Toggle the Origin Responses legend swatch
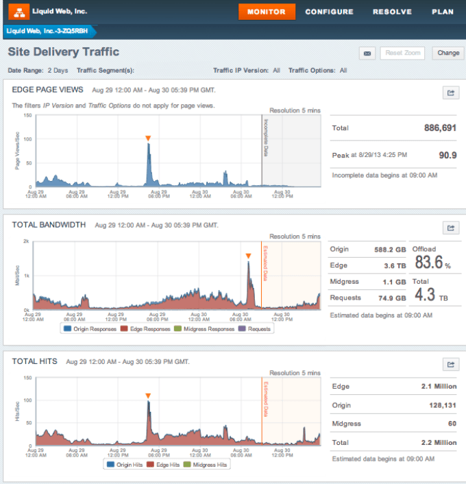This screenshot has width=466, height=484. click(x=67, y=328)
